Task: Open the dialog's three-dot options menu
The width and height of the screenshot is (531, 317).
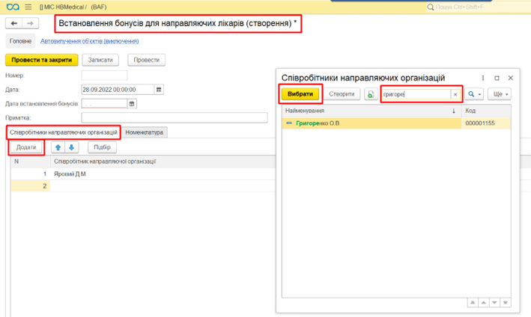Action: click(482, 78)
